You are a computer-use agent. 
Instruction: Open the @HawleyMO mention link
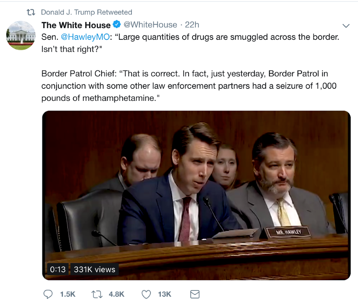coord(83,37)
